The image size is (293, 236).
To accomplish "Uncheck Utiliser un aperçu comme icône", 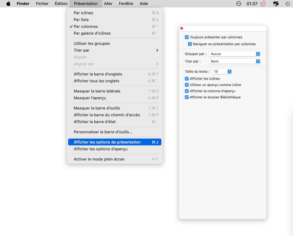I will (187, 85).
